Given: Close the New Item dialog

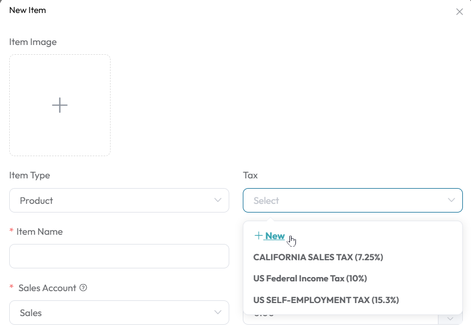Looking at the screenshot, I should [459, 12].
